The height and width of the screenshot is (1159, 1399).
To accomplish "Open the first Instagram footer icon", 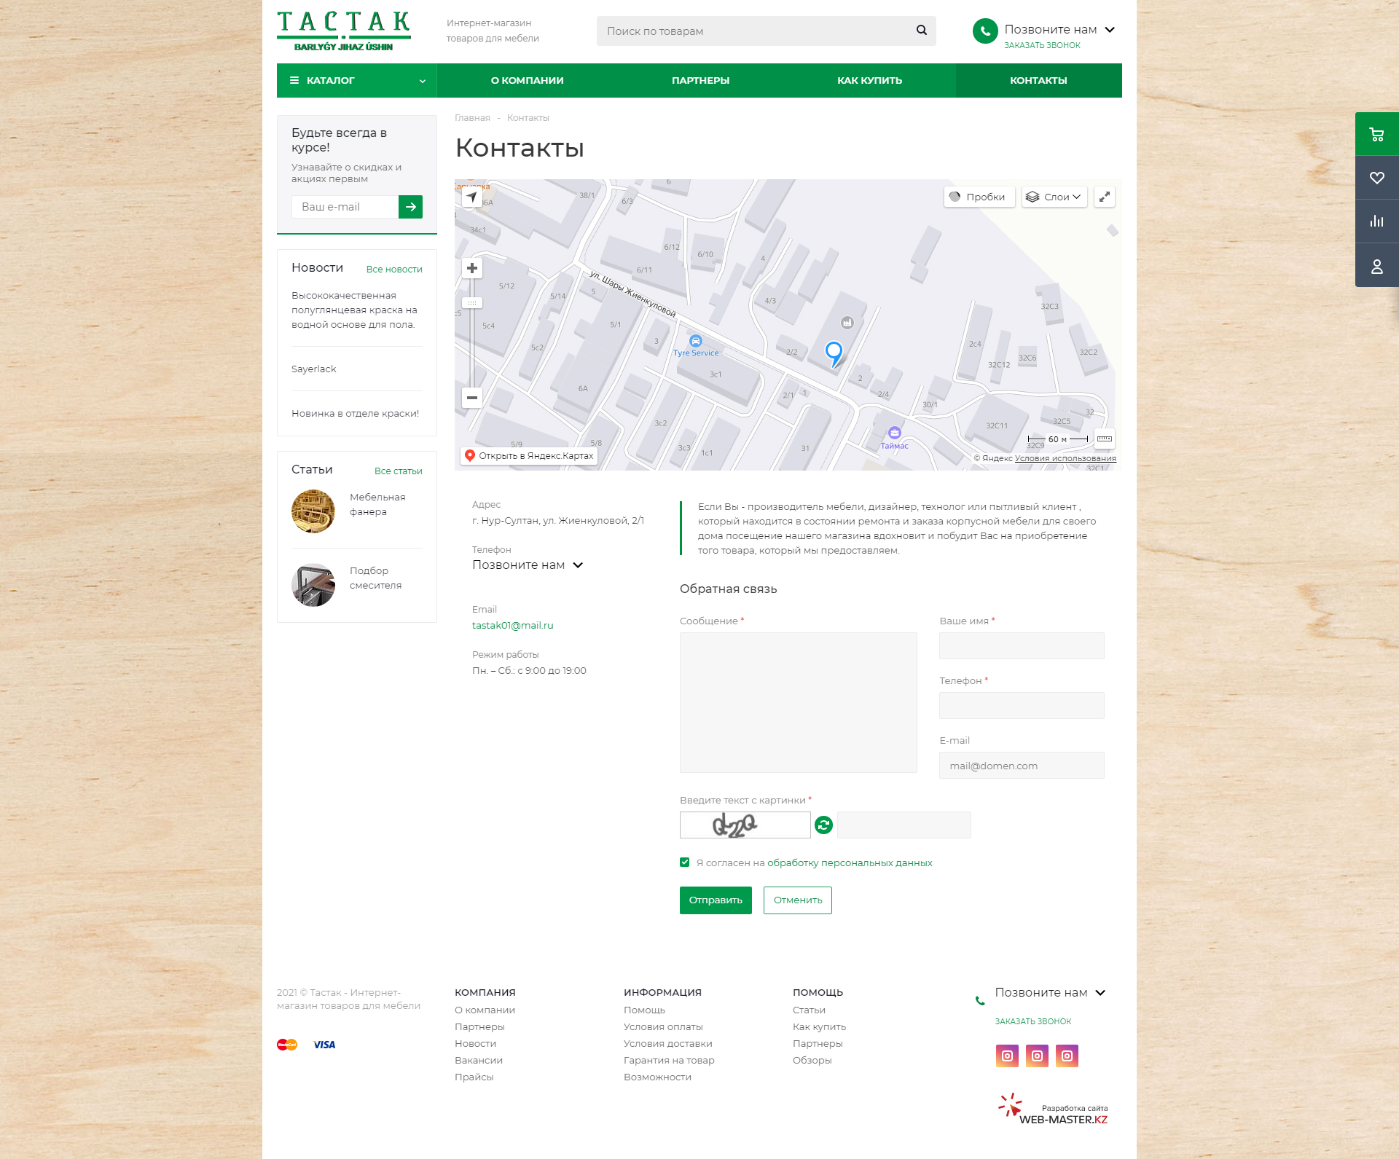I will pos(1007,1056).
